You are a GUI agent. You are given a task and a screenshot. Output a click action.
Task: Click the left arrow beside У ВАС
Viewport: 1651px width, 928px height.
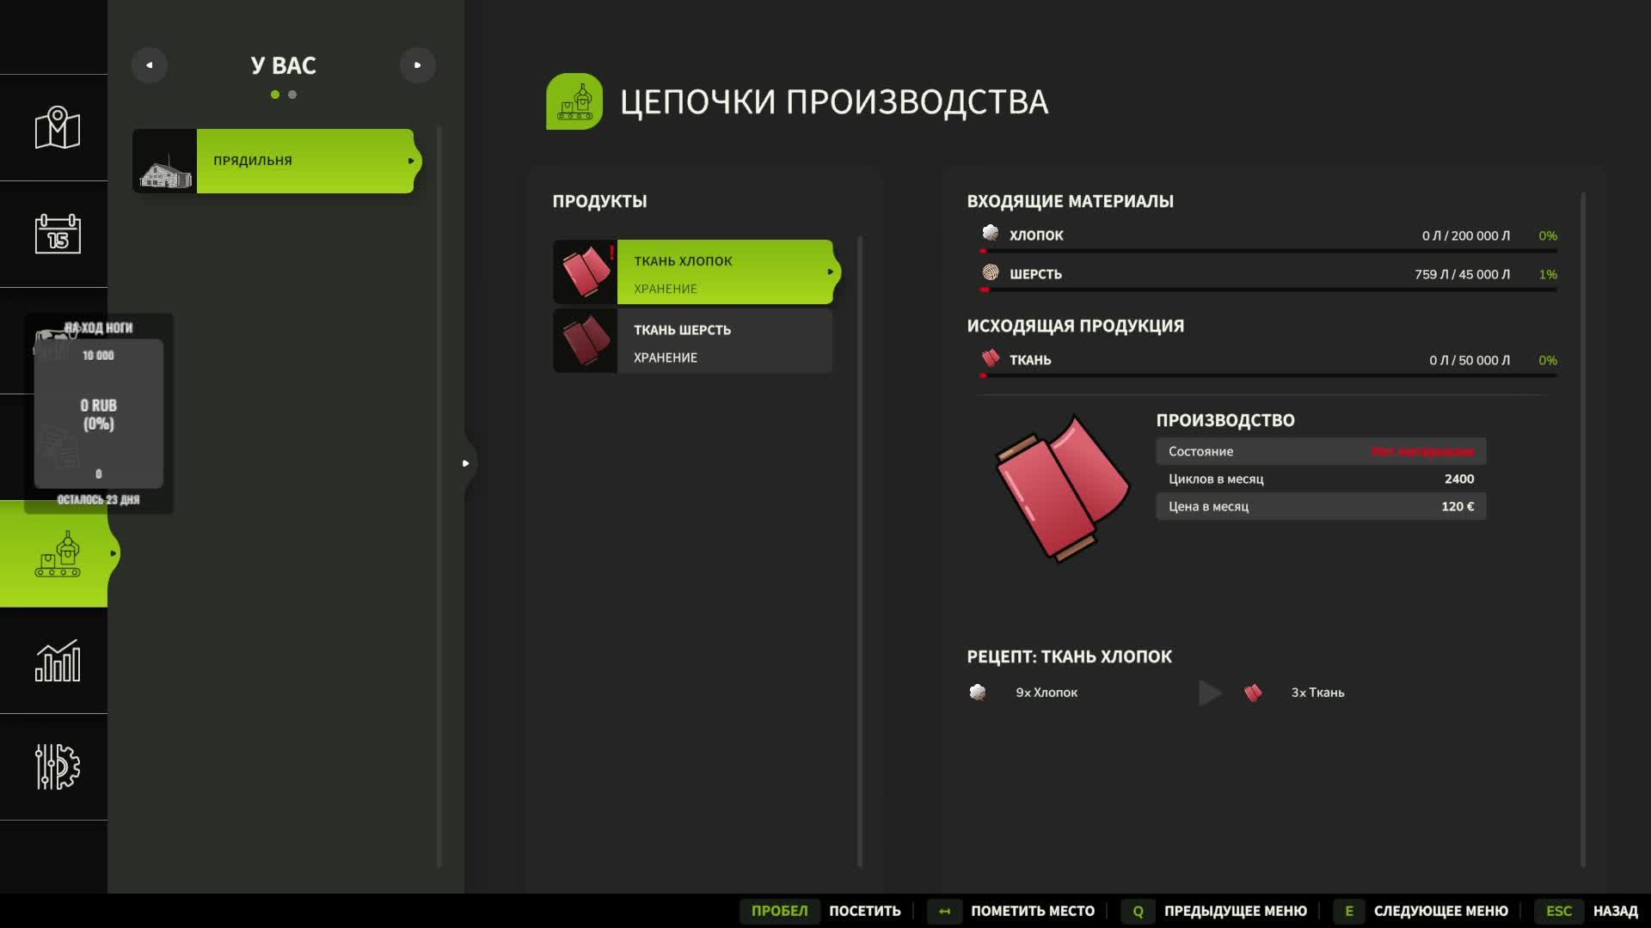click(150, 65)
